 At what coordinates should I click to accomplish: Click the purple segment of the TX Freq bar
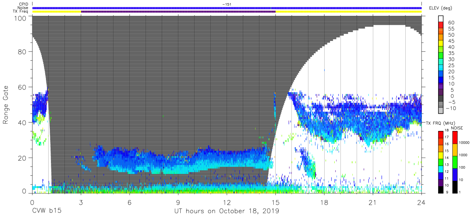point(178,12)
